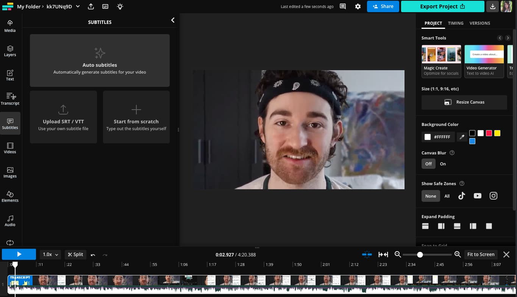Screen dimensions: 517x297
Task: Expand padding on the top
Action: pyautogui.click(x=425, y=226)
